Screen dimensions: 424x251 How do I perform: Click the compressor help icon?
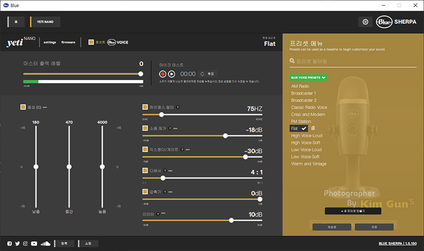pos(165,192)
